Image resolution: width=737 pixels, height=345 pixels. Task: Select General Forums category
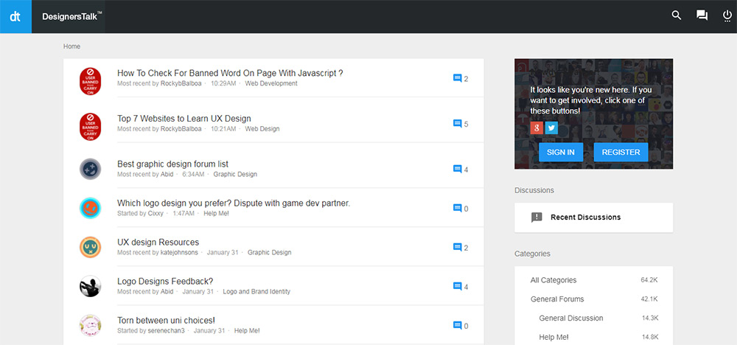tap(557, 299)
